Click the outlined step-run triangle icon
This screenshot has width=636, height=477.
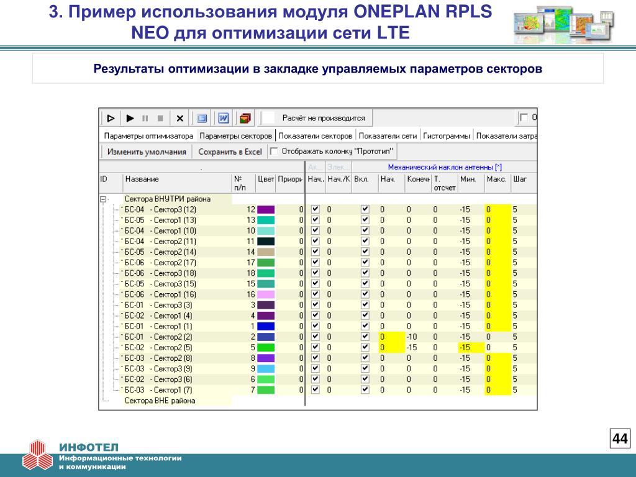pos(111,119)
